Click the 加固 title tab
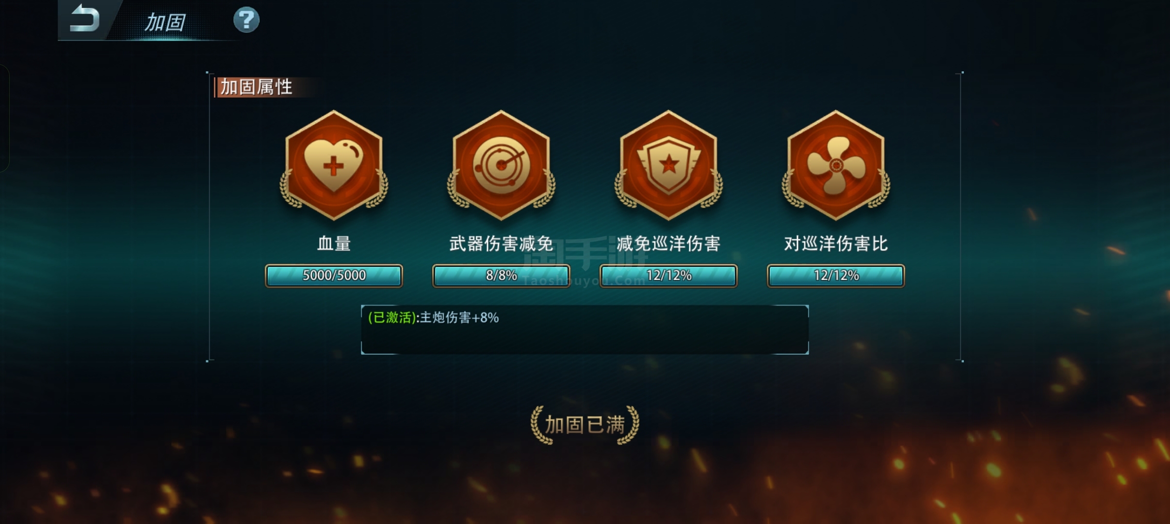 165,22
